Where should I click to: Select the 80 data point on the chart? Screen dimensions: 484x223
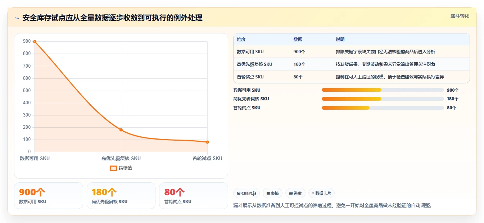coord(207,142)
